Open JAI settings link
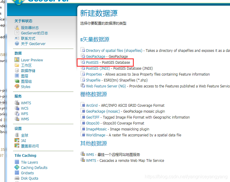230x182 pixels. pos(23,141)
